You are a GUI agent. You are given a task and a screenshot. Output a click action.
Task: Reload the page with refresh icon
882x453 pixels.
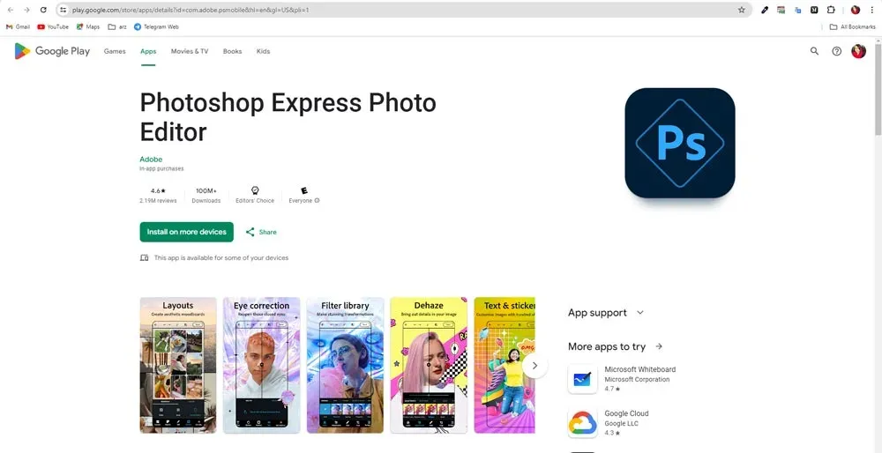click(43, 10)
